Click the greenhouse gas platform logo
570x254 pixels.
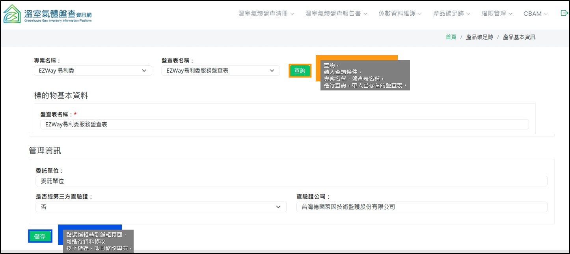click(x=47, y=14)
